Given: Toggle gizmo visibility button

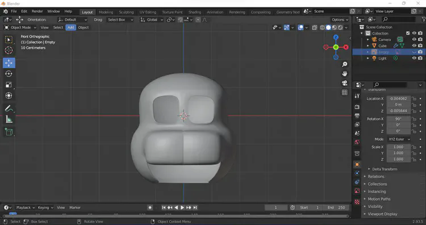Looking at the screenshot, I should (287, 27).
